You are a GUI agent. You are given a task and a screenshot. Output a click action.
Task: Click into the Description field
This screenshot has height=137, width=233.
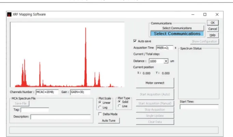coord(60,117)
